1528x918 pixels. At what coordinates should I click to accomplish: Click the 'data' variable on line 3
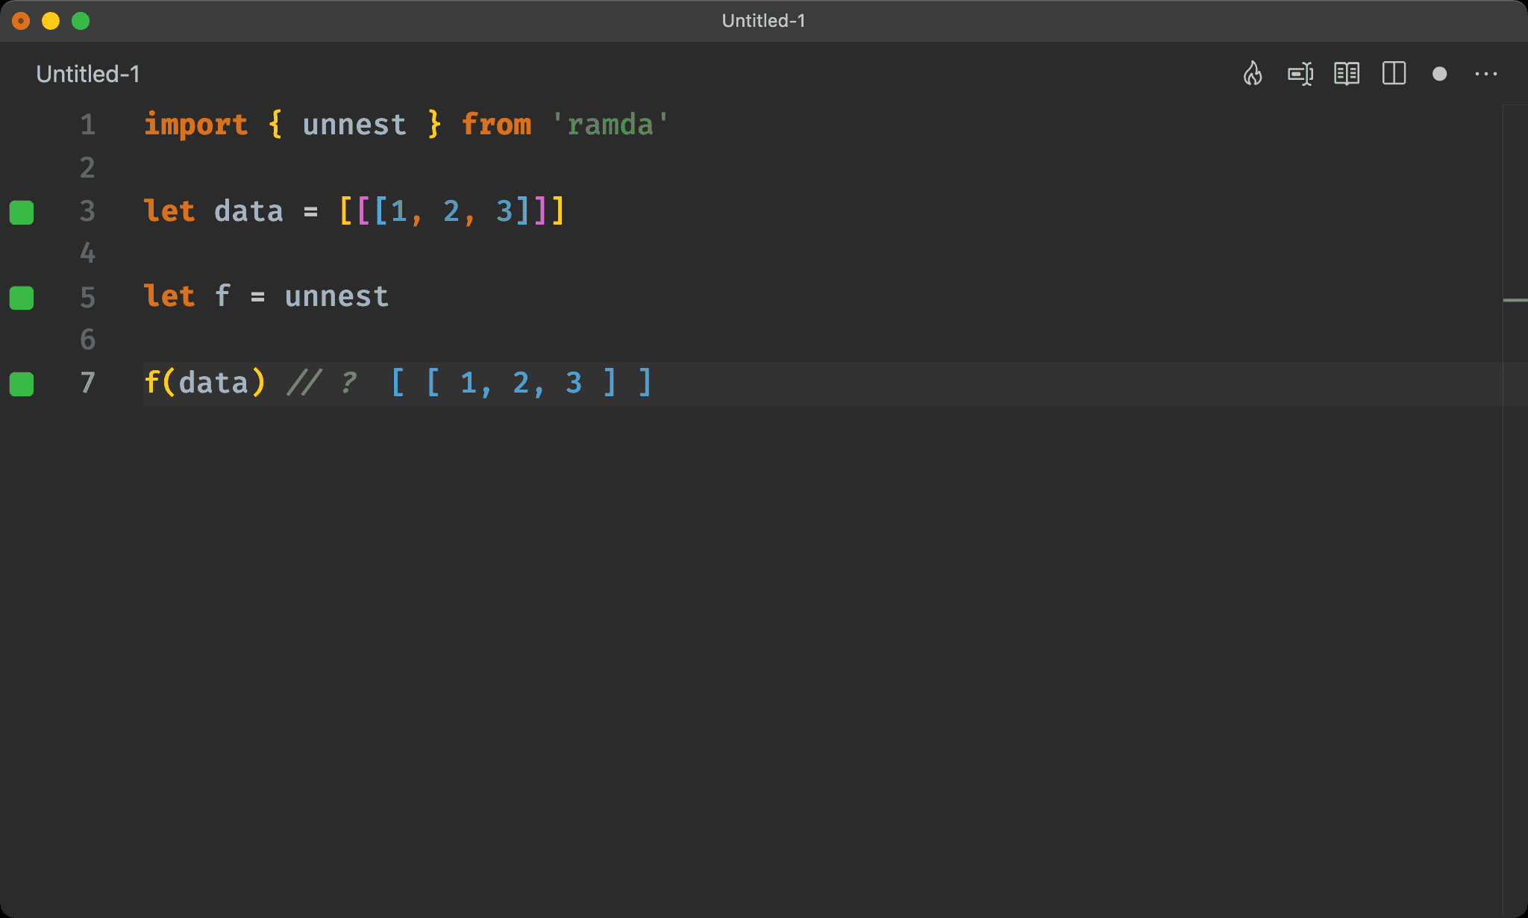248,211
